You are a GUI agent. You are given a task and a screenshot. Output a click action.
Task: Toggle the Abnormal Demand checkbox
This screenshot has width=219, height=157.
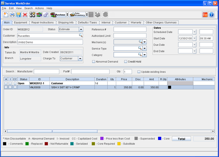[x=93, y=61]
